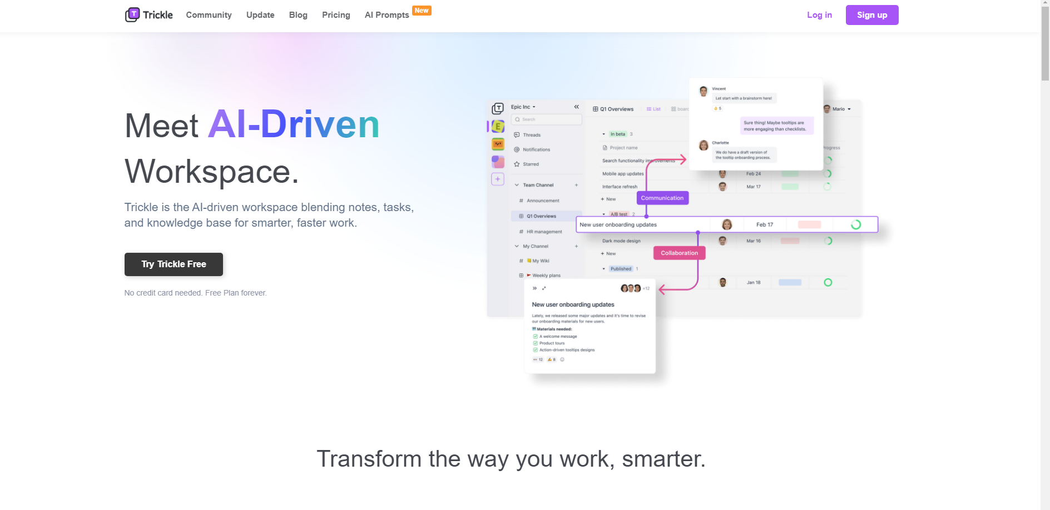
Task: Click the double-arrow icon in the onboarding card
Action: coord(535,288)
